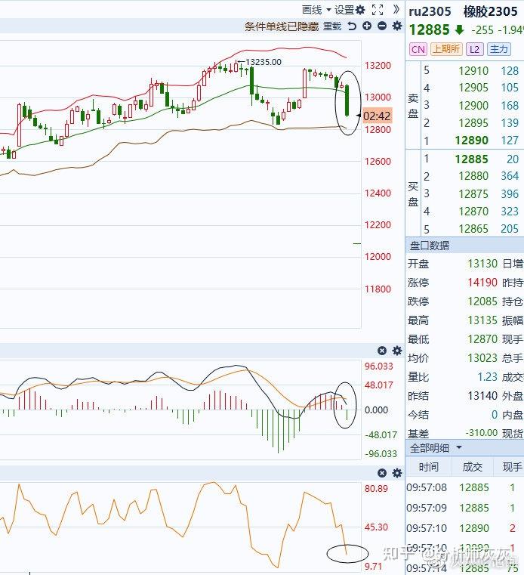Zoom out chart with minus icon
The height and width of the screenshot is (575, 524).
[382, 26]
